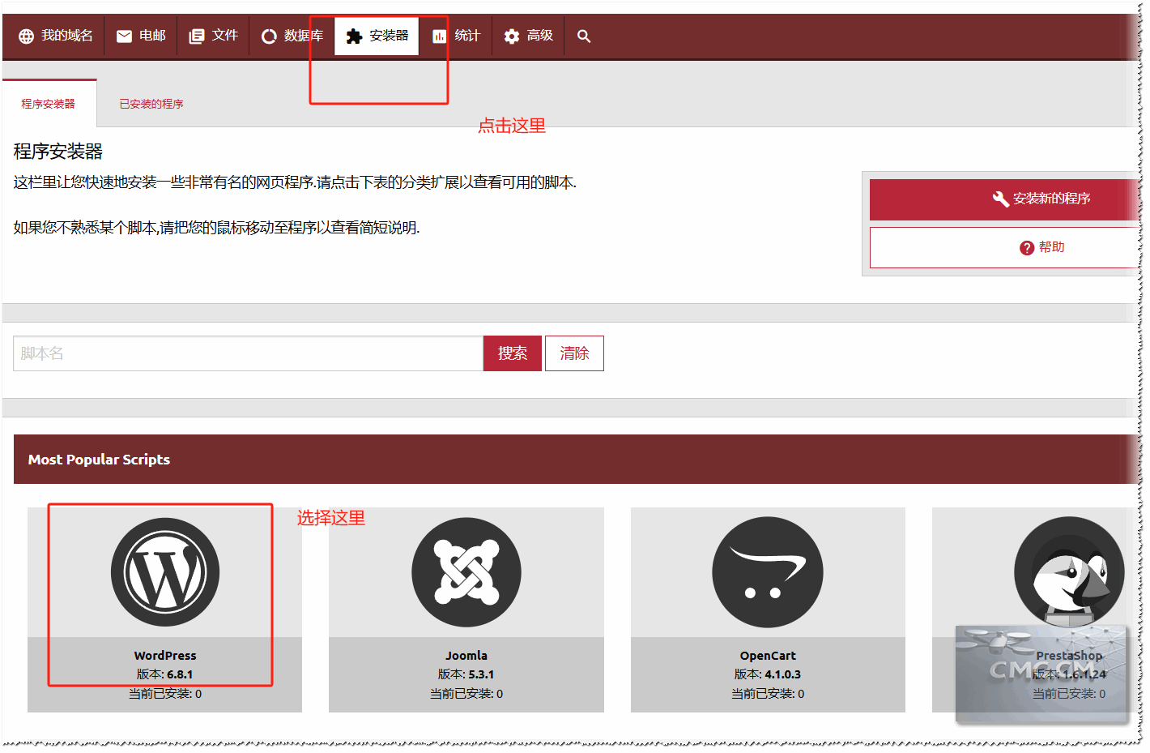Viewport: 1150px width, 753px height.
Task: Click the puzzle-piece icon for 安装器
Action: click(x=354, y=36)
